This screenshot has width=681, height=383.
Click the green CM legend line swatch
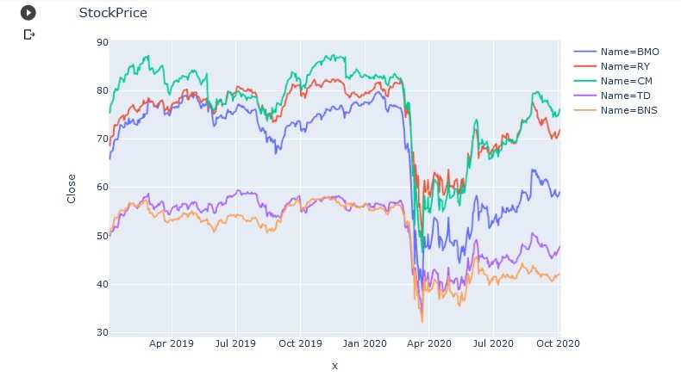pyautogui.click(x=584, y=81)
